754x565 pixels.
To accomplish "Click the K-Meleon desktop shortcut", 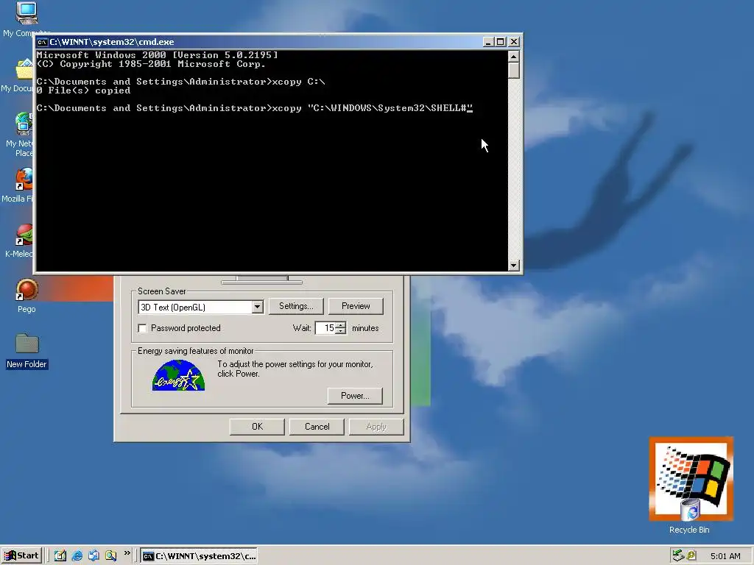I will pyautogui.click(x=24, y=235).
